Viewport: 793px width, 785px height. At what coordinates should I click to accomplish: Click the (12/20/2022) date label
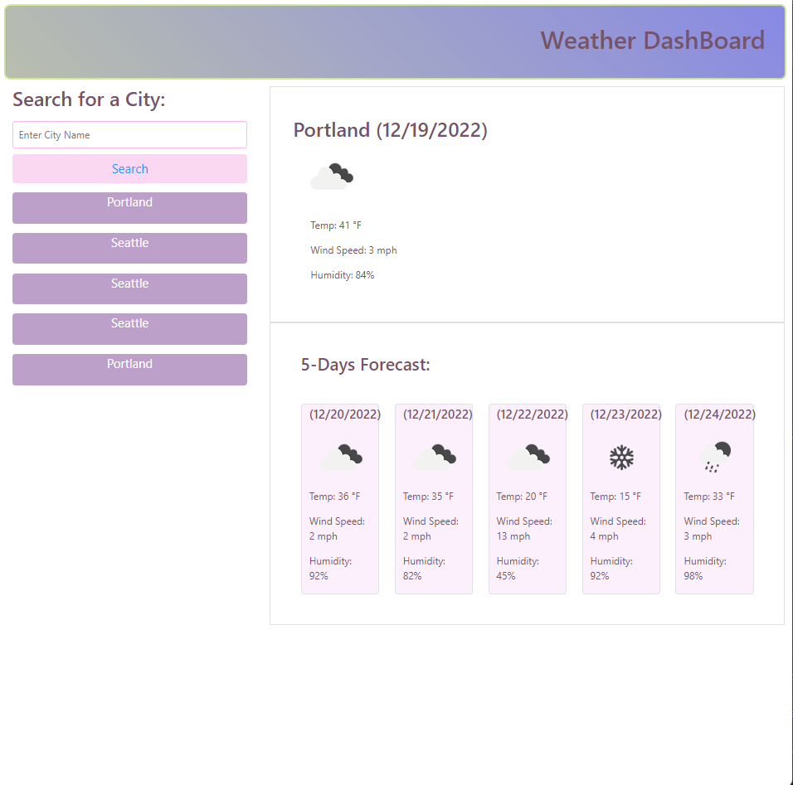(x=345, y=414)
